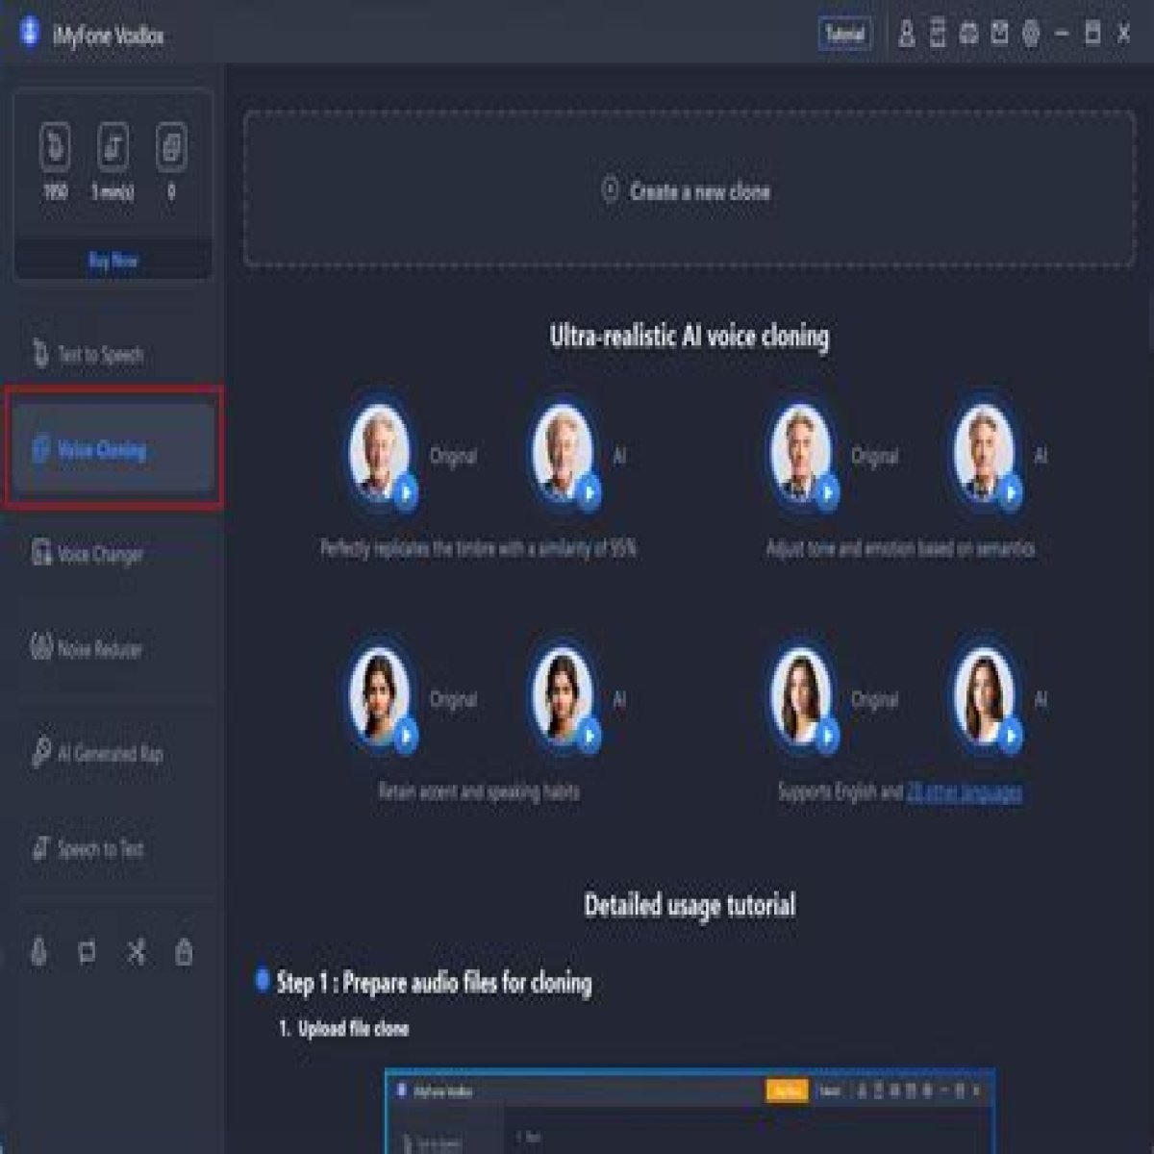Click the bag icon at sidebar bottom
This screenshot has width=1154, height=1154.
click(184, 952)
